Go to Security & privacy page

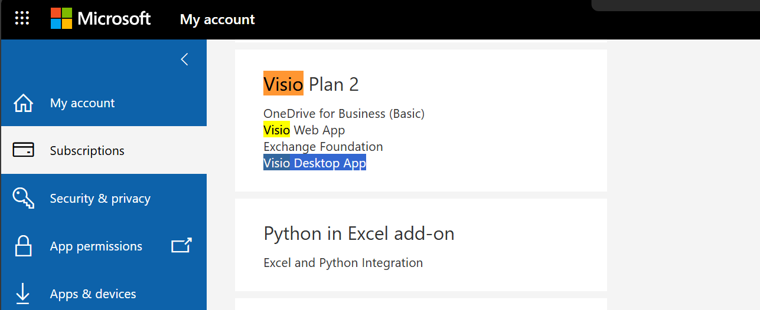(x=100, y=199)
